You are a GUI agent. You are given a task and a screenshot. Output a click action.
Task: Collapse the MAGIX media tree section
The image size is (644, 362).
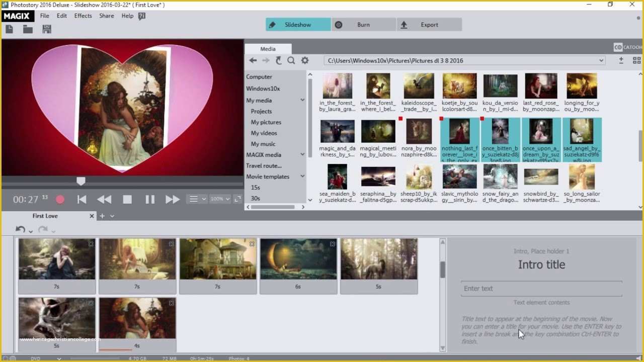click(x=302, y=154)
